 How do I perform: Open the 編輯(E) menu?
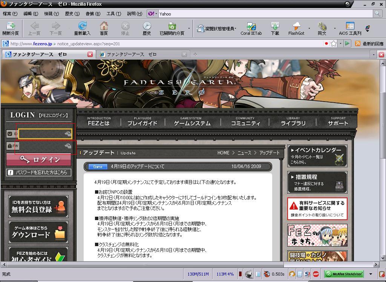[31, 14]
